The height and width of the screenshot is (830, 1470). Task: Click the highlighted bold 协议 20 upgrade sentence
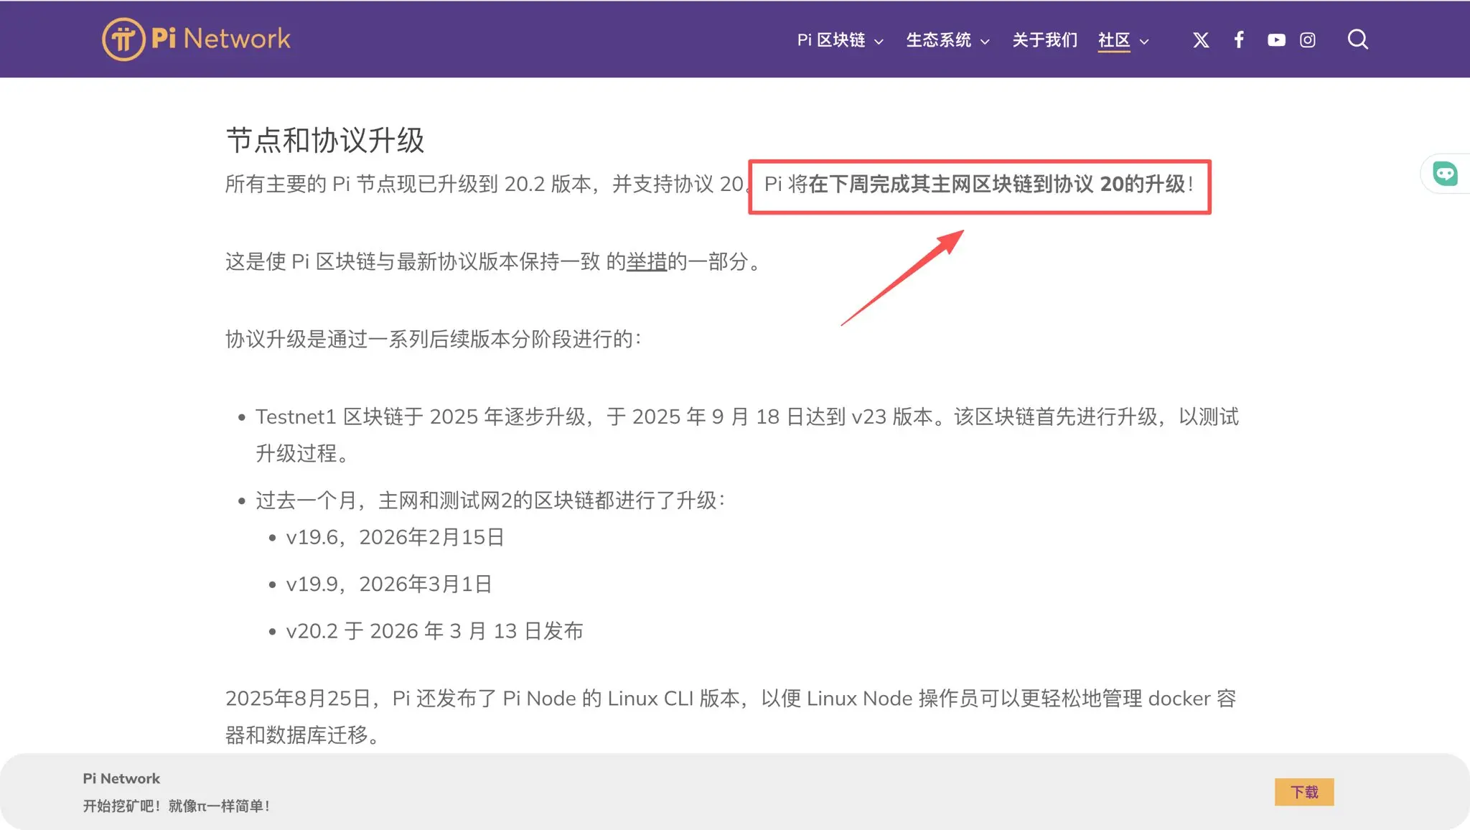coord(996,185)
